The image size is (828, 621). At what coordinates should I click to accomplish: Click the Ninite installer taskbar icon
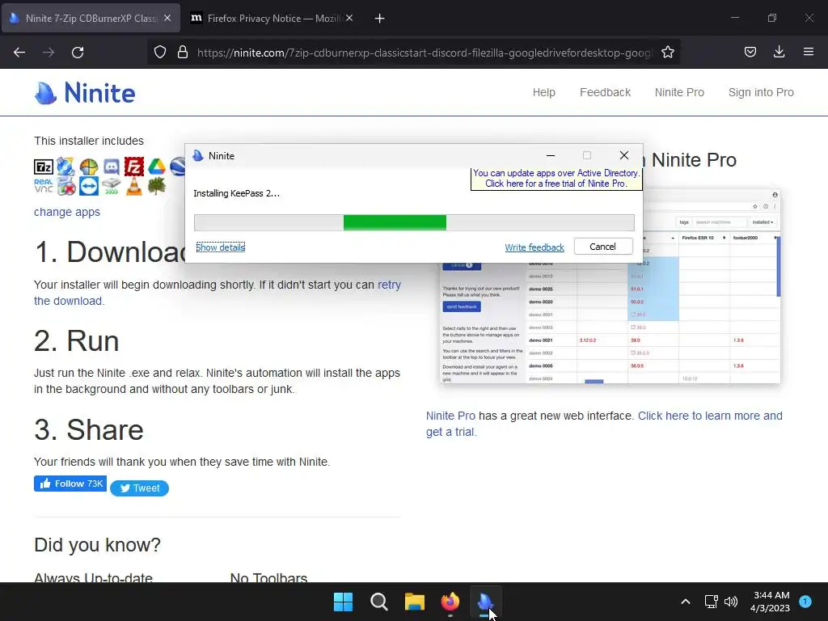(x=485, y=602)
